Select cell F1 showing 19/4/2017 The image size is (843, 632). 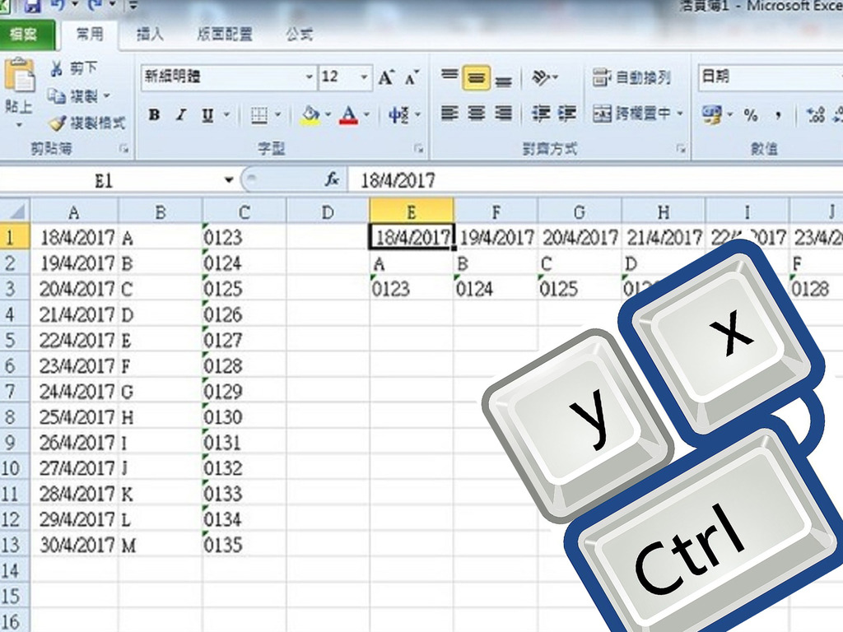(x=496, y=237)
